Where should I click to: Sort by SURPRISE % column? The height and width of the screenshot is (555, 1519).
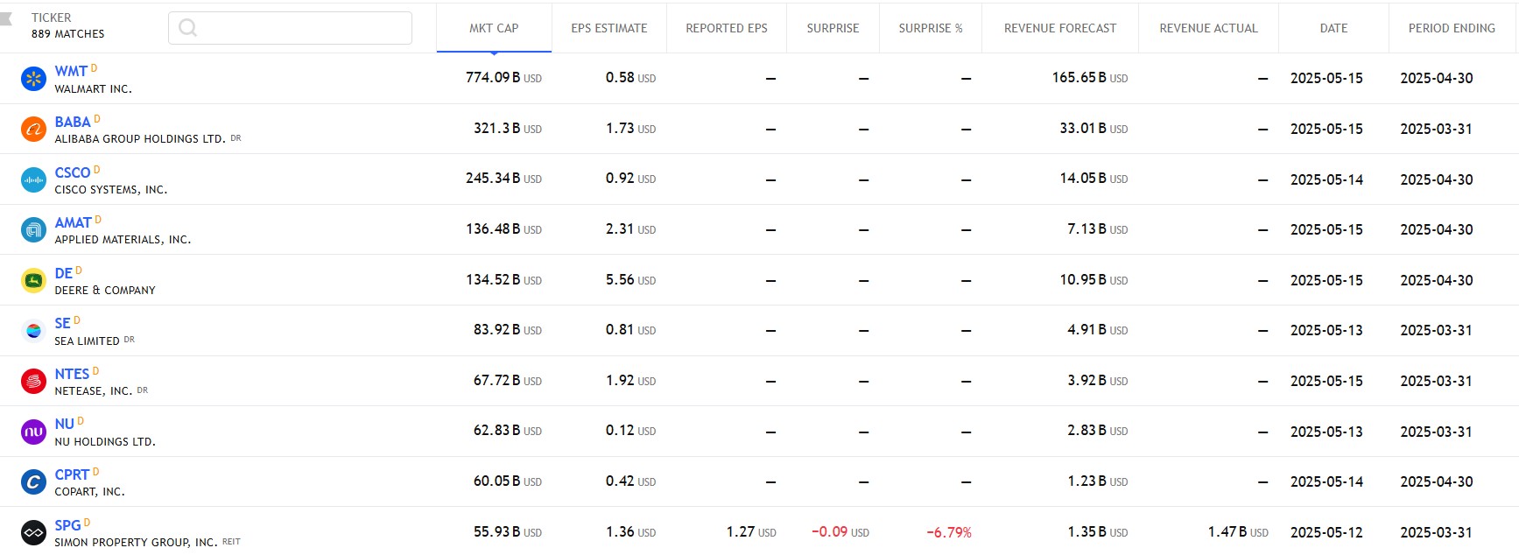[931, 28]
